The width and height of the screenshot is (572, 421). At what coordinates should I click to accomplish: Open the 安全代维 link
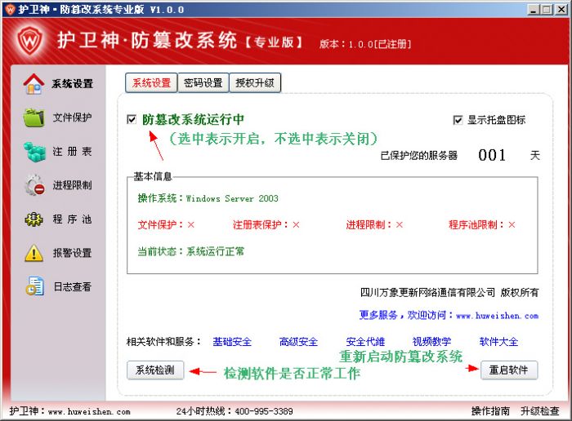[x=365, y=342]
